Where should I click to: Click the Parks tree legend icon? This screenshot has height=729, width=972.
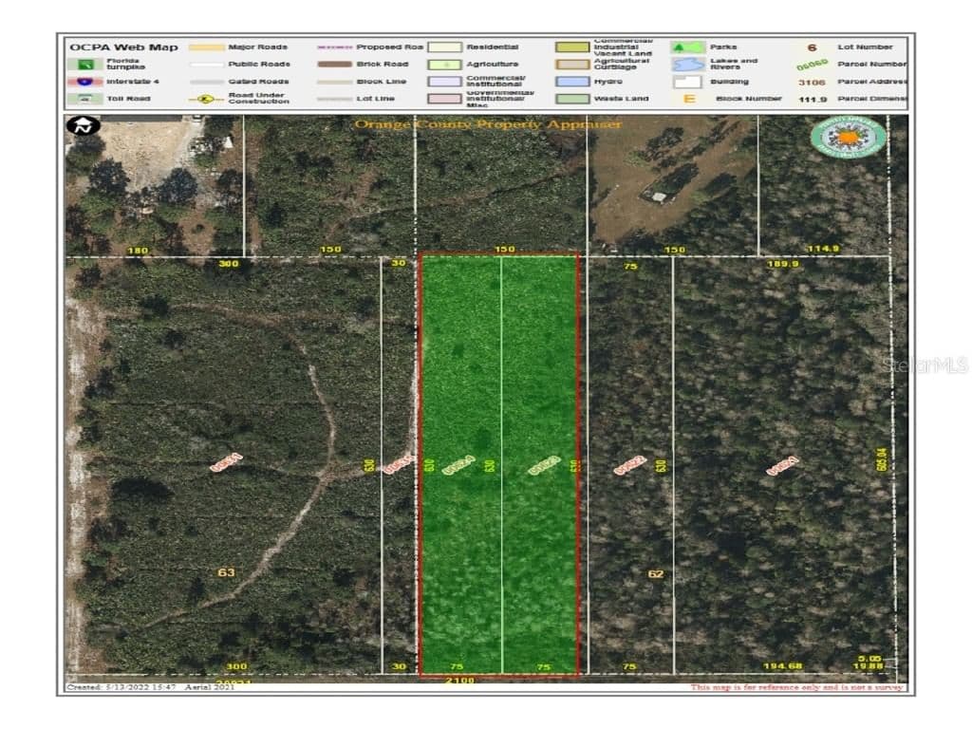coord(688,47)
